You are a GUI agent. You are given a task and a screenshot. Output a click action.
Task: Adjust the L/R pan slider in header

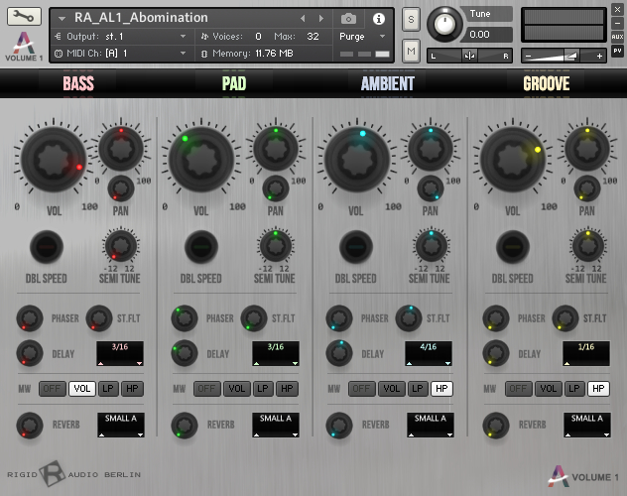click(469, 56)
